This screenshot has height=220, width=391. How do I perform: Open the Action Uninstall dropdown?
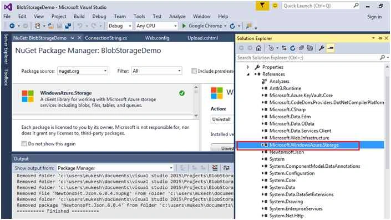(x=222, y=119)
